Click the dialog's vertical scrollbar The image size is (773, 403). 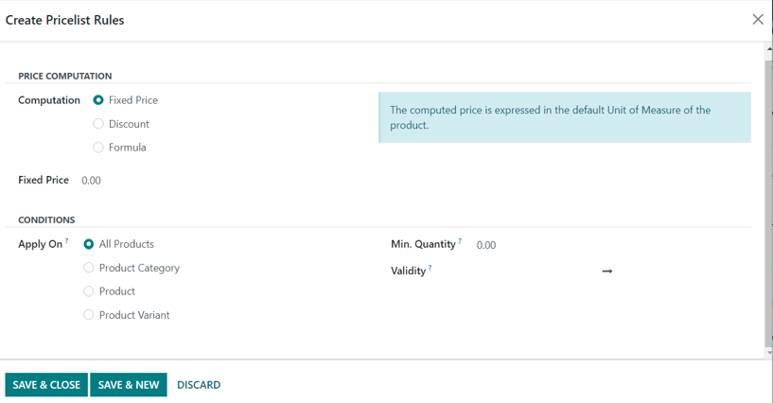click(768, 199)
